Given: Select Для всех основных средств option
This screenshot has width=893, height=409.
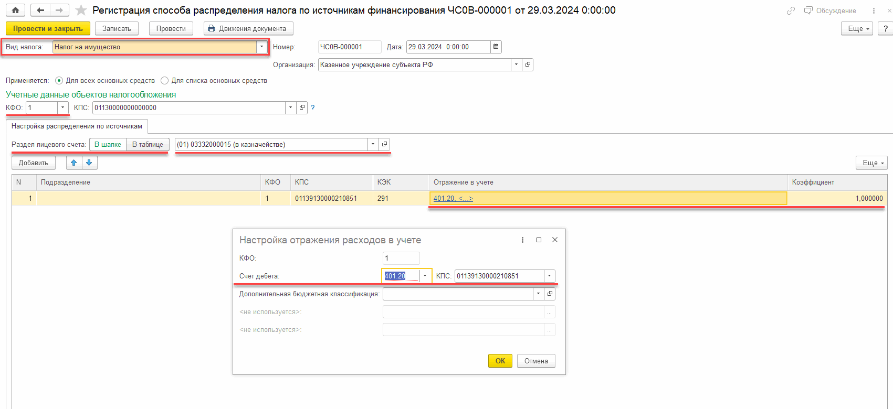Looking at the screenshot, I should click(x=105, y=80).
